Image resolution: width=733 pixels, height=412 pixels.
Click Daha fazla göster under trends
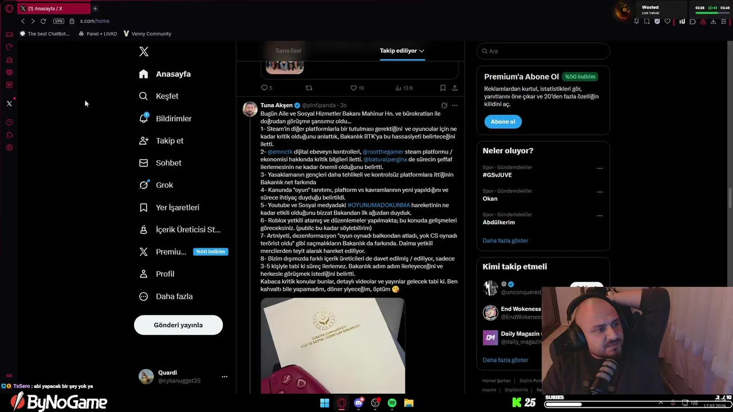[505, 240]
